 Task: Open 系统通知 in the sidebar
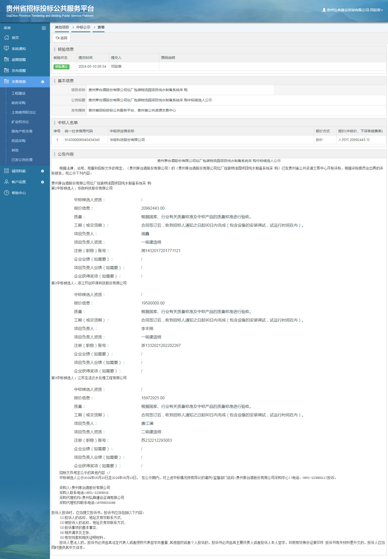click(19, 49)
